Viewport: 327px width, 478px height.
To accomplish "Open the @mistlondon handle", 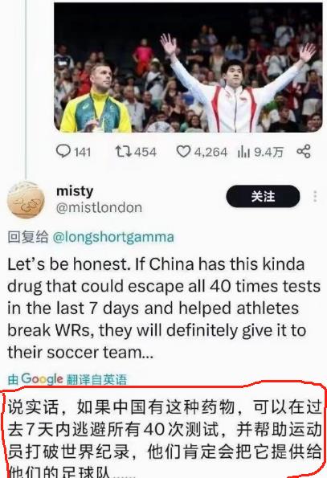I will (100, 207).
